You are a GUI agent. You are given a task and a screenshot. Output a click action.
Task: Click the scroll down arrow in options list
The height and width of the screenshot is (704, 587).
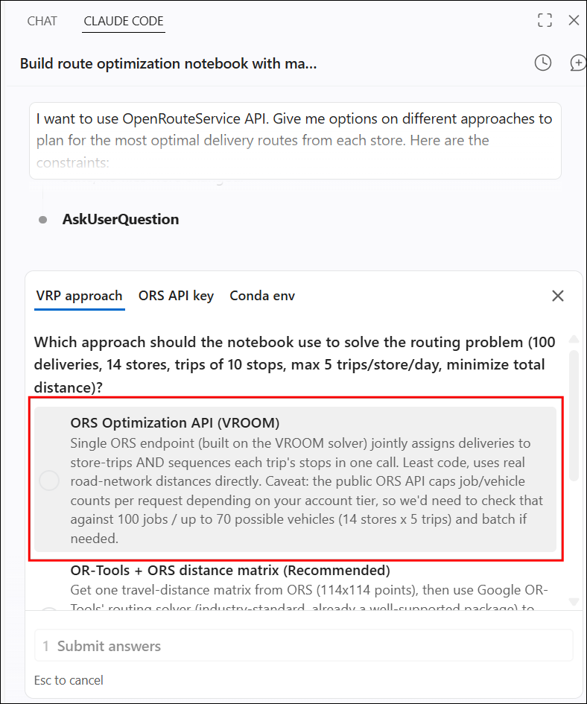tap(574, 602)
